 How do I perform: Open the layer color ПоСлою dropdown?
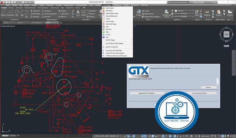click(x=184, y=11)
